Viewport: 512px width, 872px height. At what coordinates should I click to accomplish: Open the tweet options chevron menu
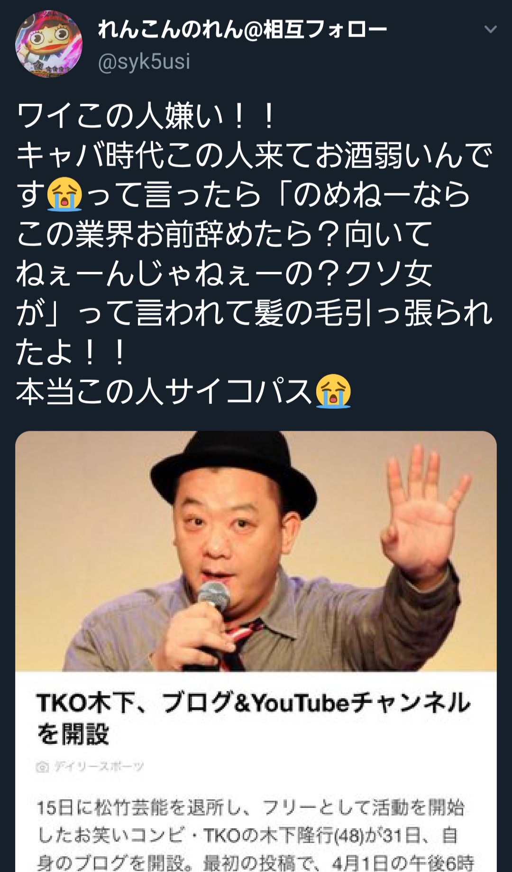490,29
